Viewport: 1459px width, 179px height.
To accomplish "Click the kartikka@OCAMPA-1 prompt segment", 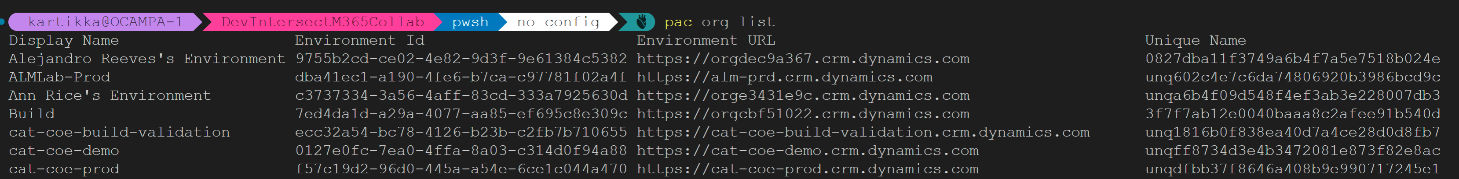I will [x=106, y=22].
